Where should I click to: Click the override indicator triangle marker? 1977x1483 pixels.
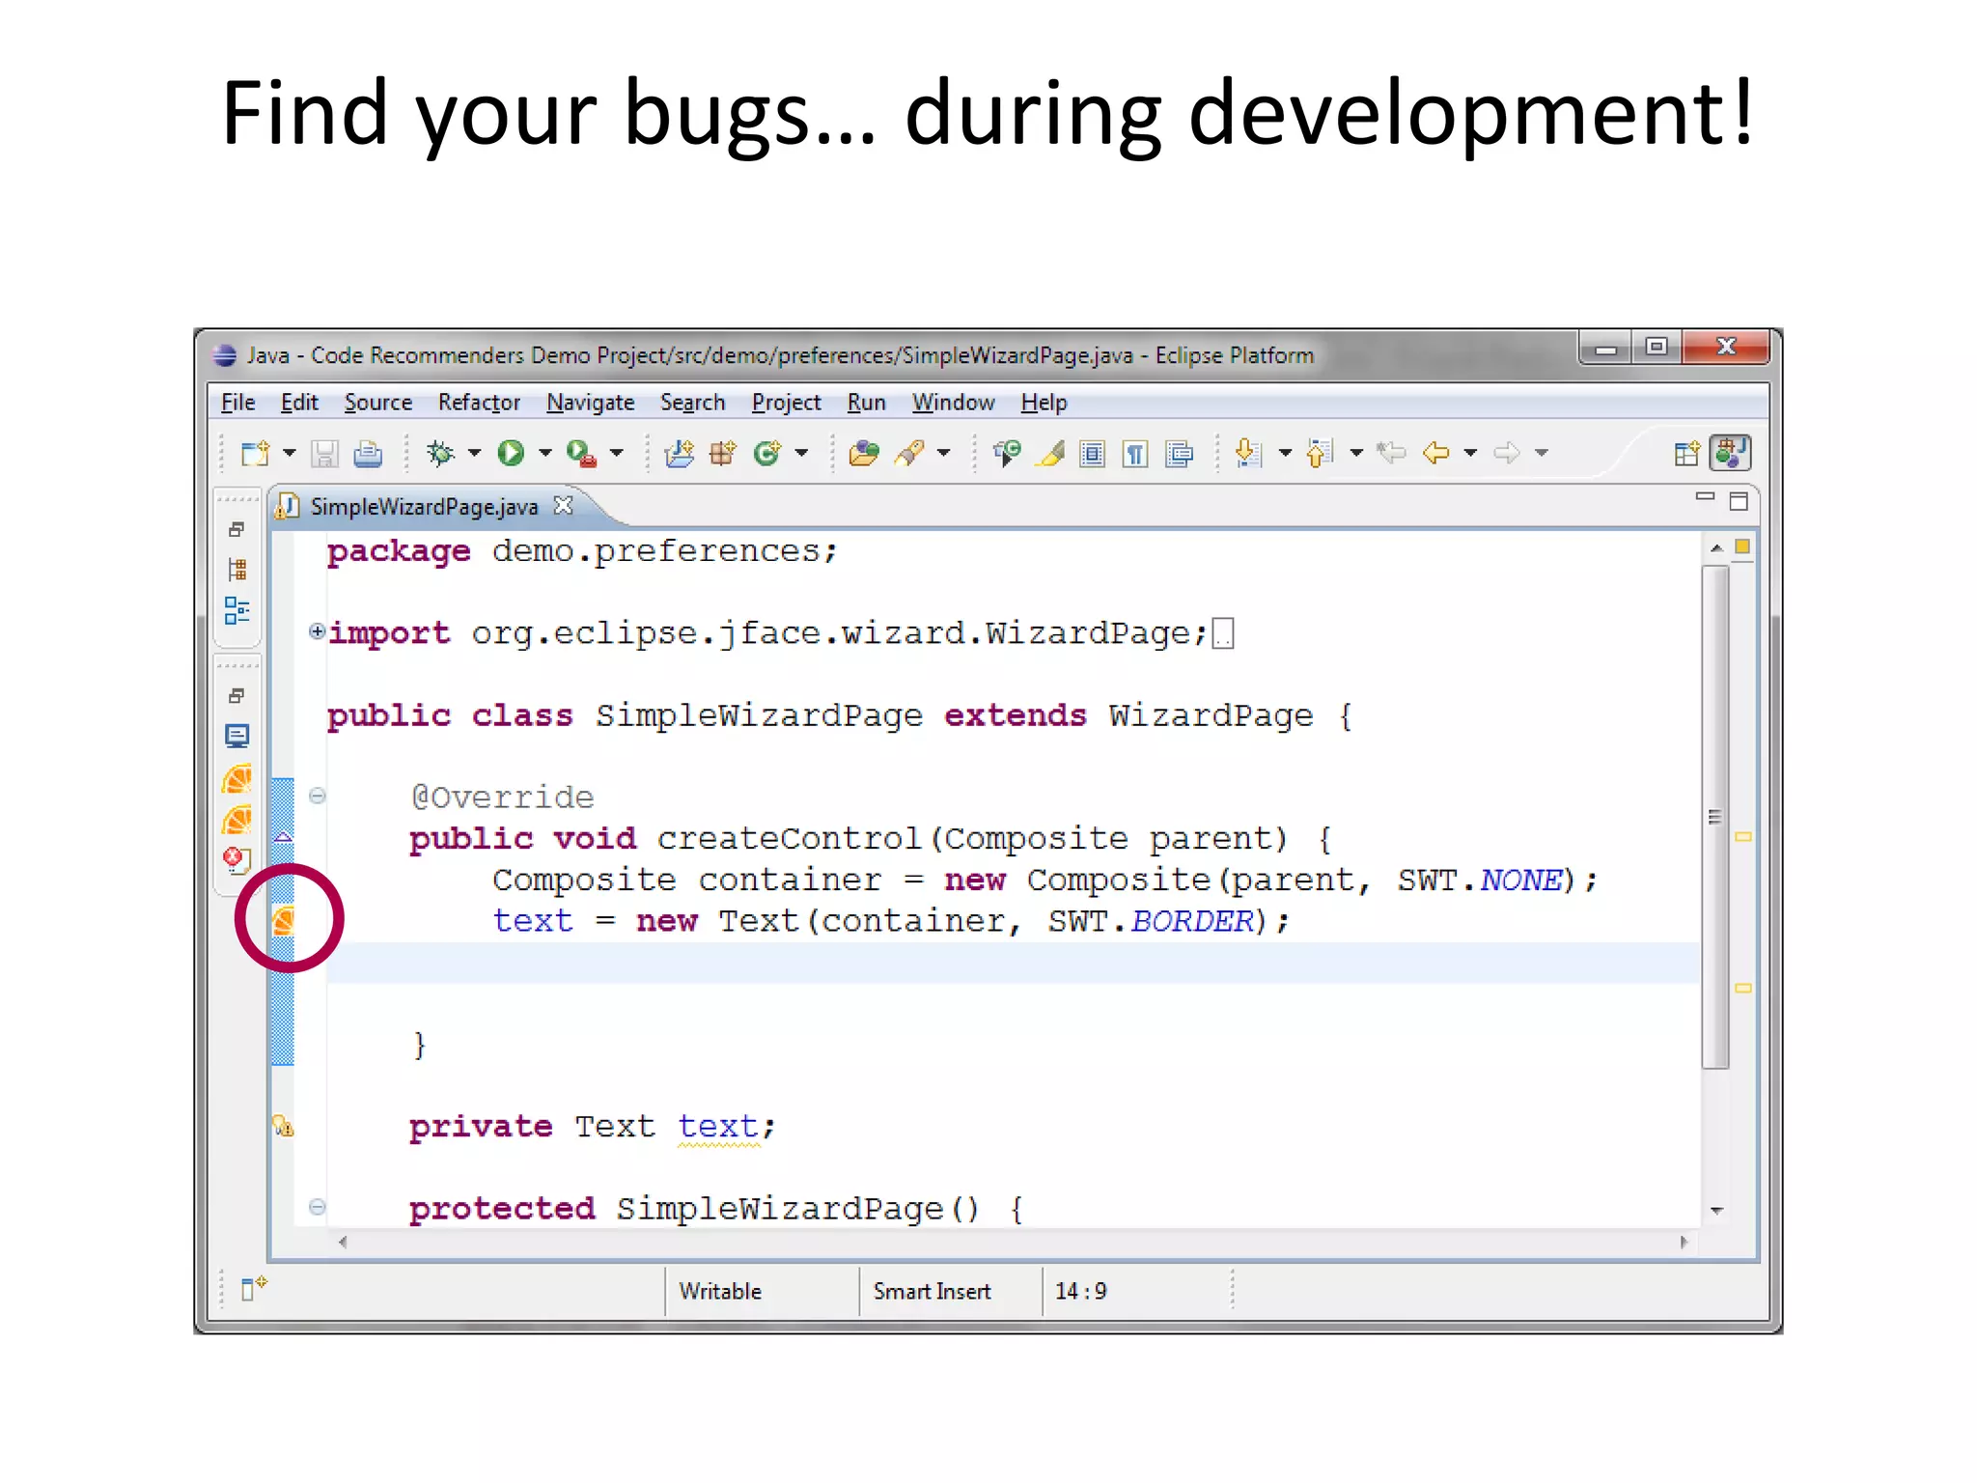(x=283, y=837)
